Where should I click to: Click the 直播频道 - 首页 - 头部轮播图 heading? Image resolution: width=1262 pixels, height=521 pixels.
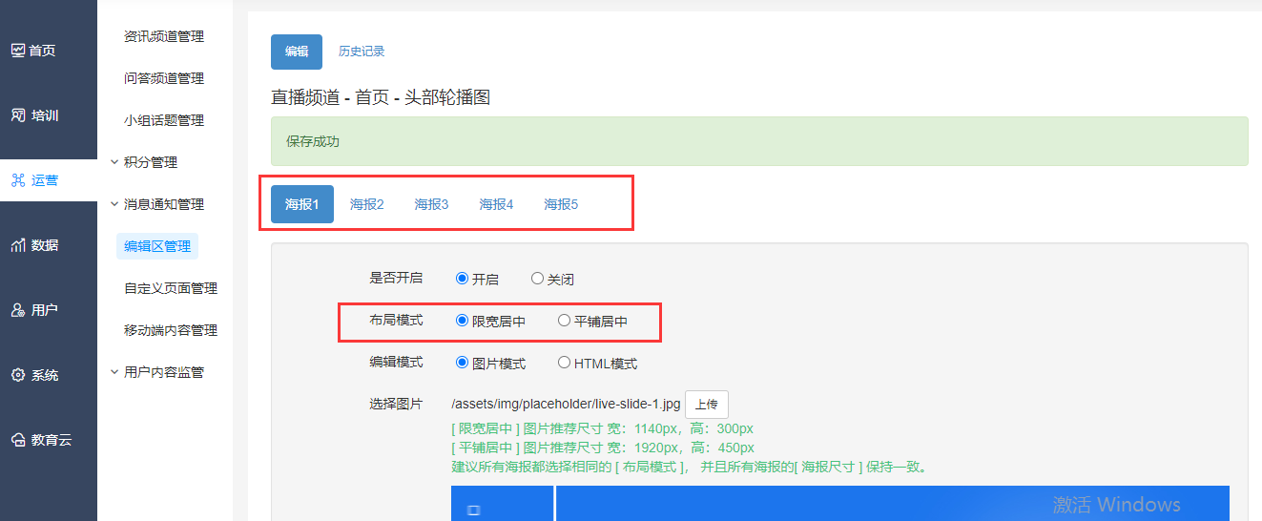tap(381, 97)
